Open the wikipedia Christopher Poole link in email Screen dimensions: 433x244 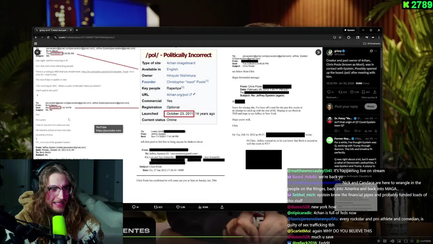point(105,72)
